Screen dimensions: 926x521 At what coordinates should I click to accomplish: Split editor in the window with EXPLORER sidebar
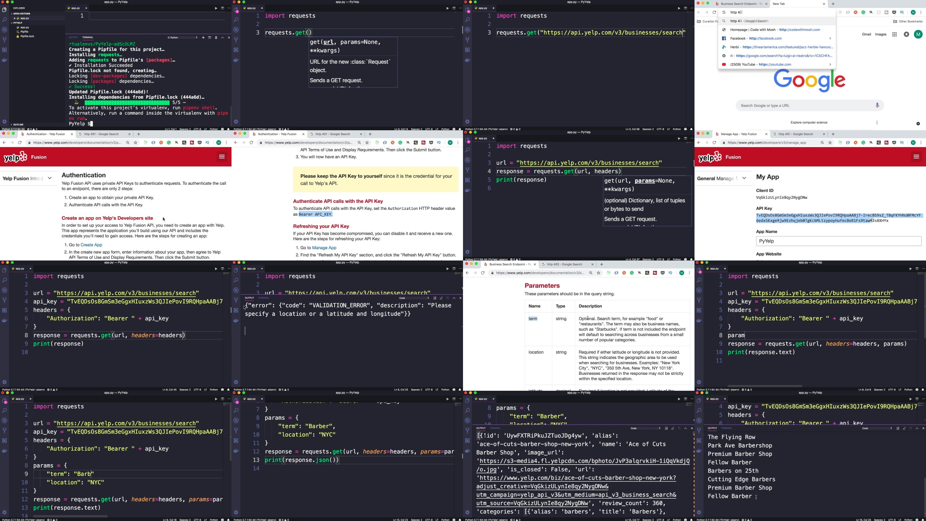pyautogui.click(x=223, y=8)
